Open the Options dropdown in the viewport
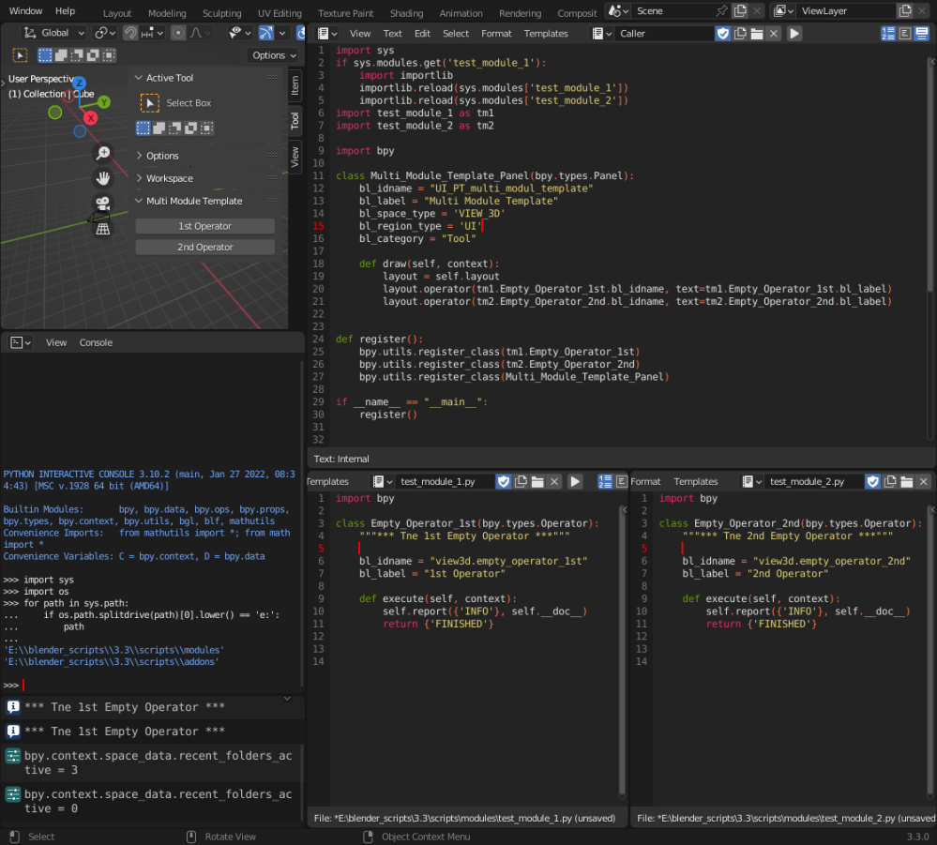This screenshot has height=845, width=937. pos(273,55)
